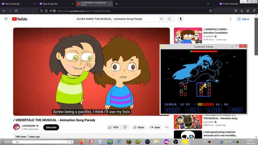Screen dimensions: 258x145
Task: Open Undertale Songs compilation thumbnail
Action: (188, 35)
